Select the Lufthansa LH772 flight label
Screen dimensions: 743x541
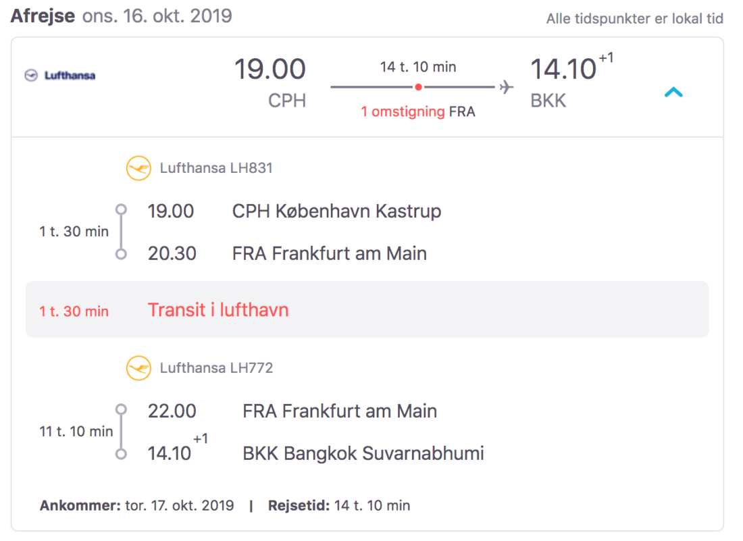click(x=217, y=368)
